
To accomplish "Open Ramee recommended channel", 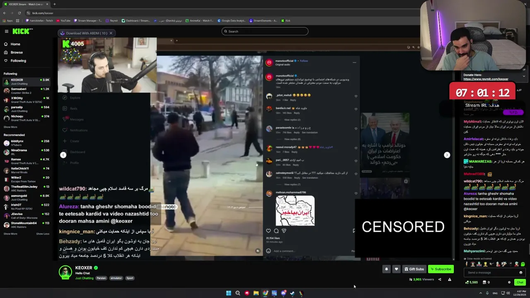I will point(26,161).
